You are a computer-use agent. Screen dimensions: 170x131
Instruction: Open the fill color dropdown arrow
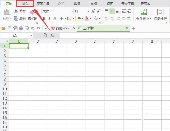click(x=82, y=19)
